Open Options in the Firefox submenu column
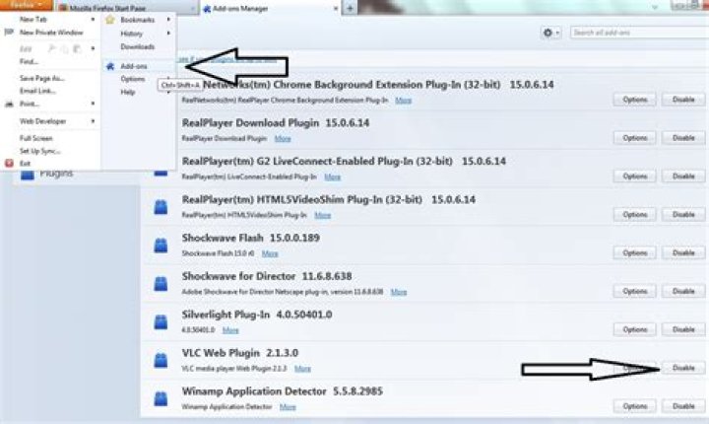Screen dimensions: 709x424 [x=133, y=79]
